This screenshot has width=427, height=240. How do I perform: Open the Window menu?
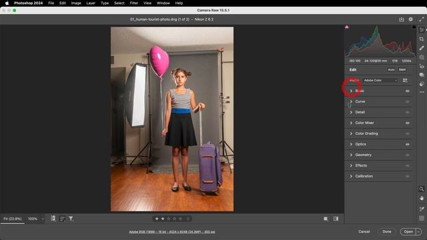pos(163,3)
